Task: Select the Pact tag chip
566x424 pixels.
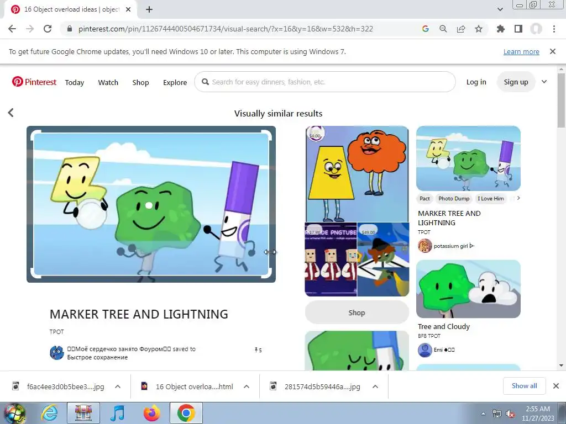Action: pyautogui.click(x=424, y=198)
